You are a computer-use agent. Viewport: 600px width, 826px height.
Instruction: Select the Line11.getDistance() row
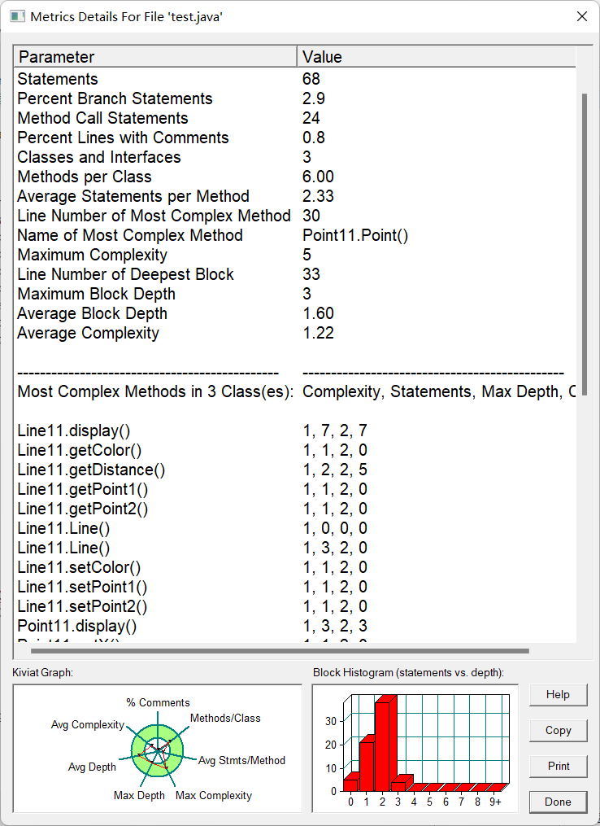tap(295, 470)
